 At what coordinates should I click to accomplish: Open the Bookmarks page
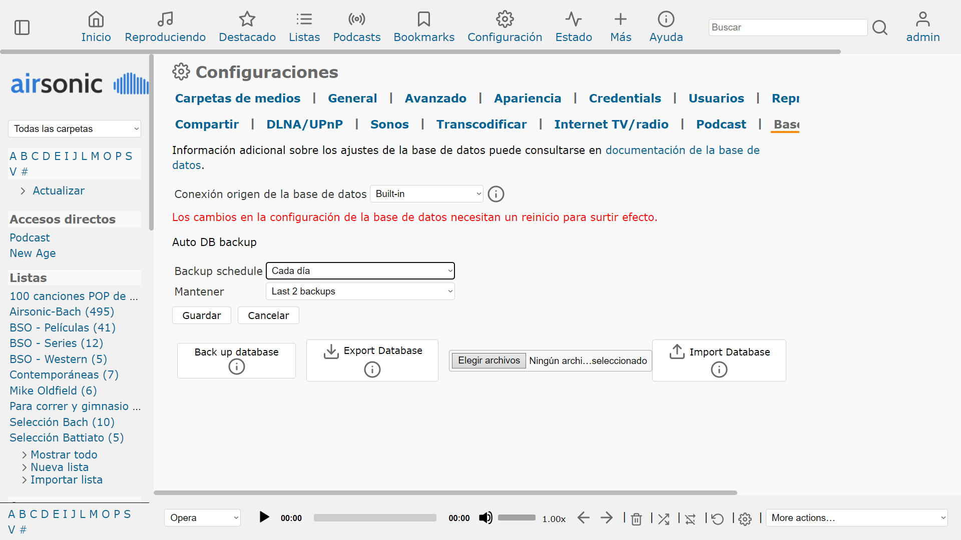coord(423,26)
